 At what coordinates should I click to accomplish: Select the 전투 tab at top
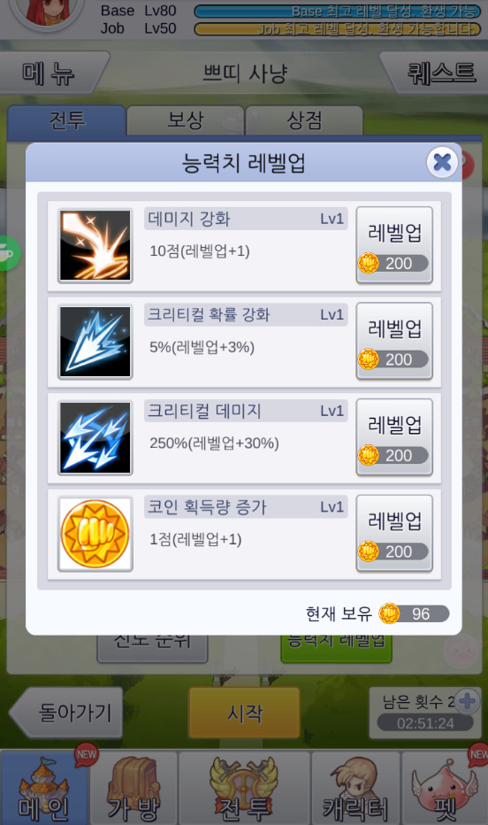[66, 120]
